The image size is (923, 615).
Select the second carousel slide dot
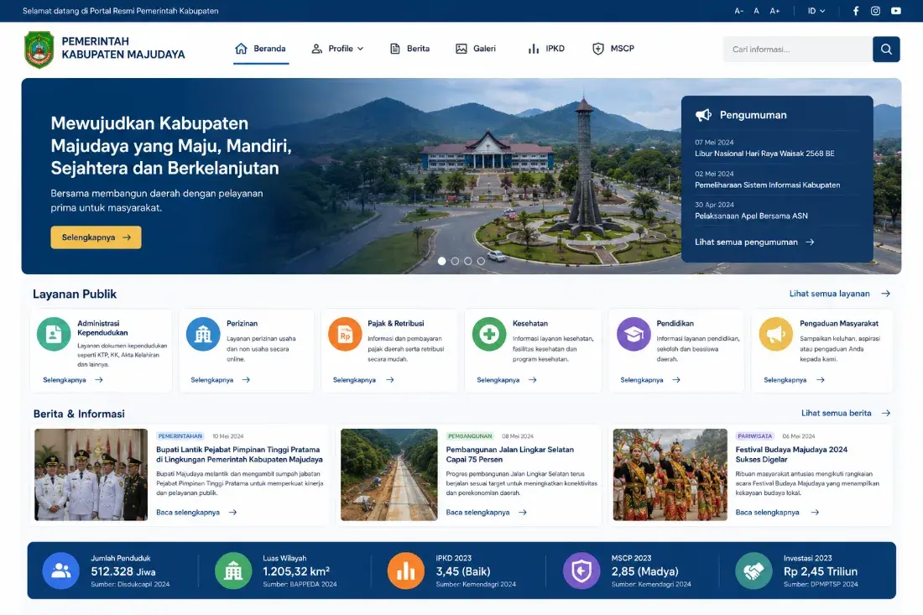coord(455,261)
